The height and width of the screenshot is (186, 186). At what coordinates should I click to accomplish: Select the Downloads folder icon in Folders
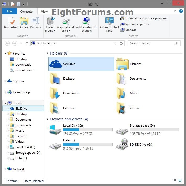pos(55,93)
